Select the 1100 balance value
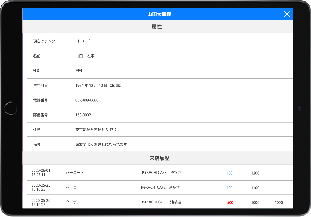 click(255, 188)
